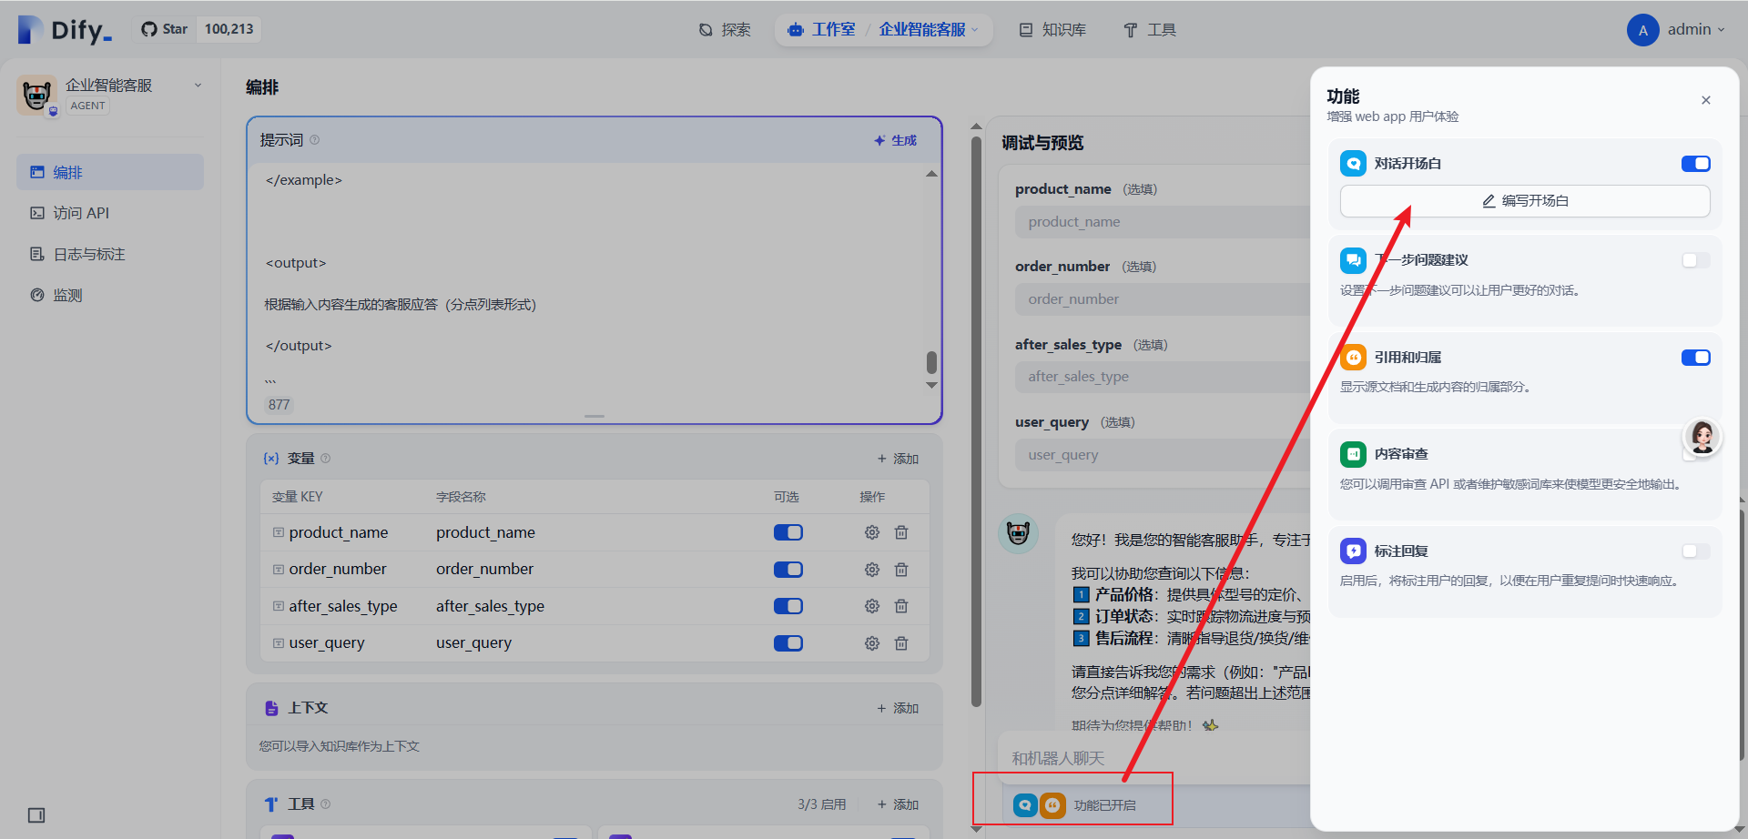The height and width of the screenshot is (839, 1748).
Task: Open settings gear for product_name variable
Action: click(872, 532)
